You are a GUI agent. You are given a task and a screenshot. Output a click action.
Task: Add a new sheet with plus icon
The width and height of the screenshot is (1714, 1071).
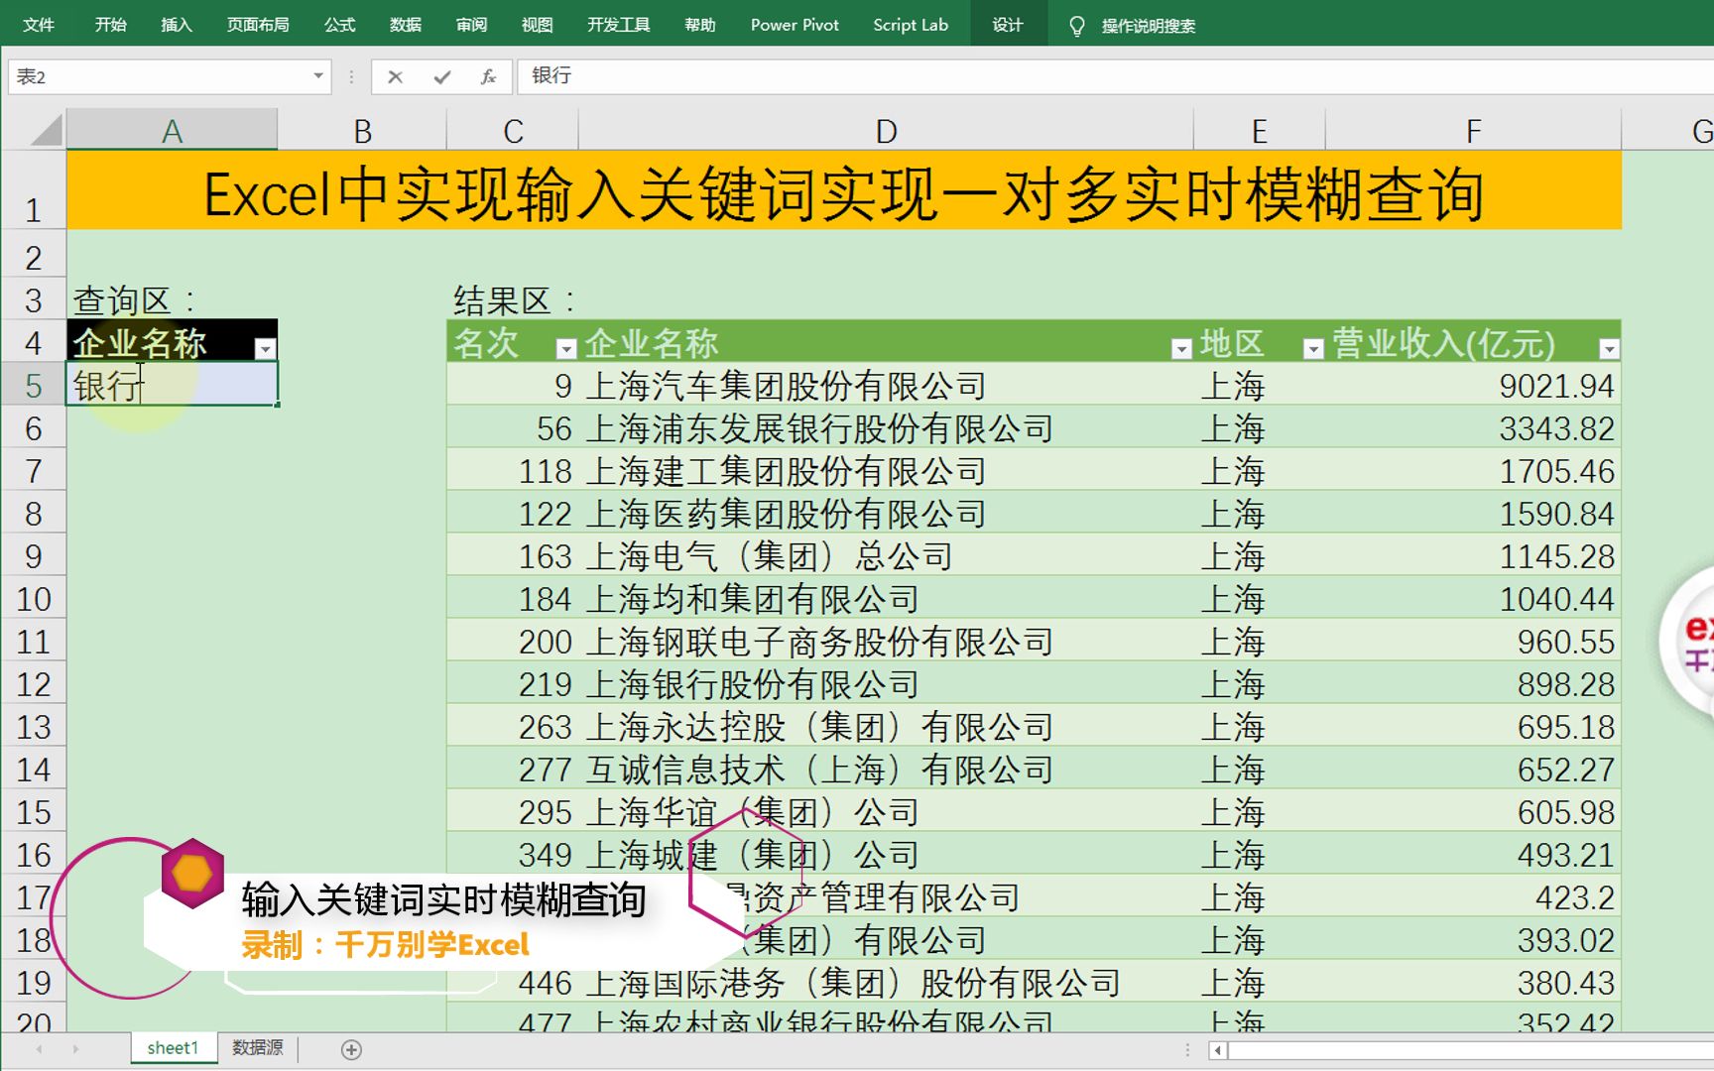(x=351, y=1049)
